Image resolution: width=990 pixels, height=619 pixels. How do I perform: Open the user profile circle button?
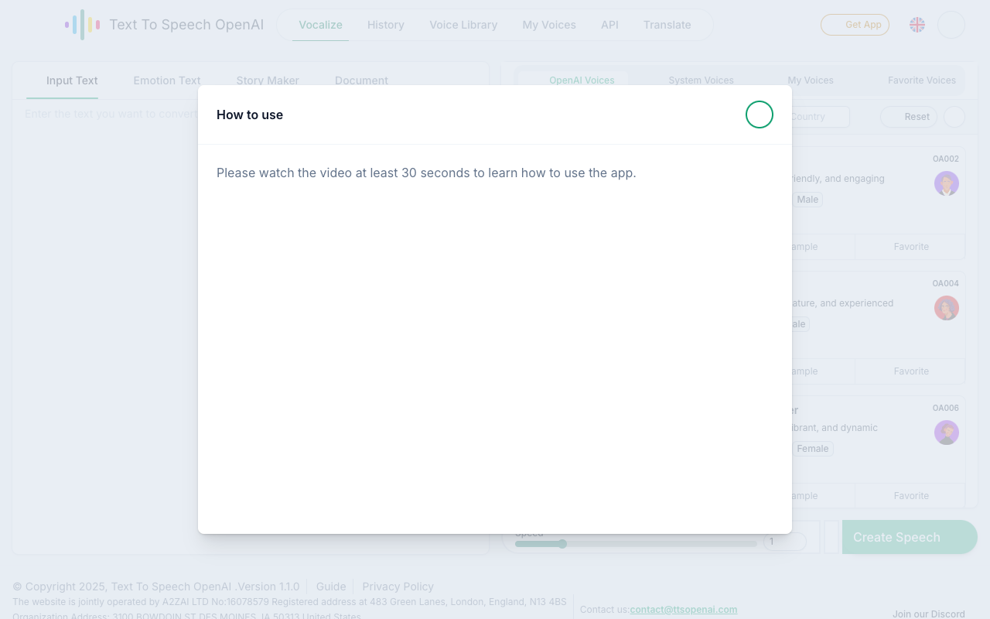951,25
